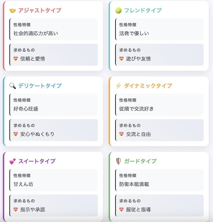Screen dimensions: 213x222
Task: Open the ダイナミックタイプ title
Action: 148,86
